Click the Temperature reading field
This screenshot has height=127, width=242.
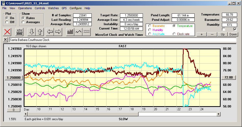[x=229, y=15]
